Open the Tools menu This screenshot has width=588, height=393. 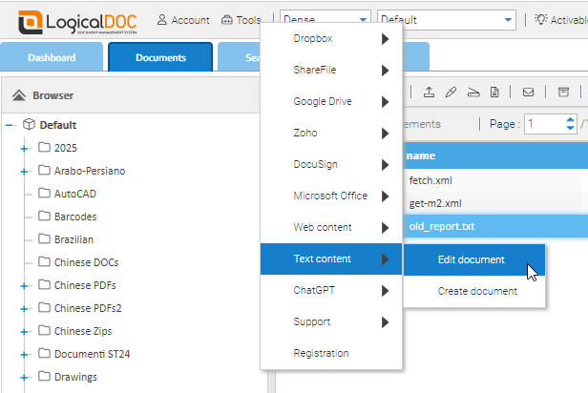tap(241, 20)
